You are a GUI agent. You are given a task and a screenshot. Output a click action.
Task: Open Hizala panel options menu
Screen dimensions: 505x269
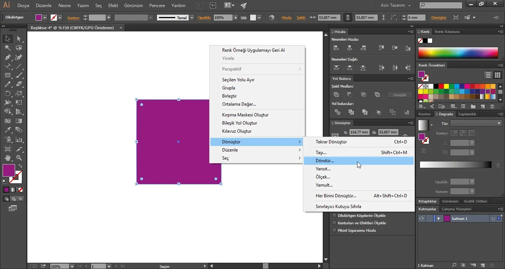411,32
